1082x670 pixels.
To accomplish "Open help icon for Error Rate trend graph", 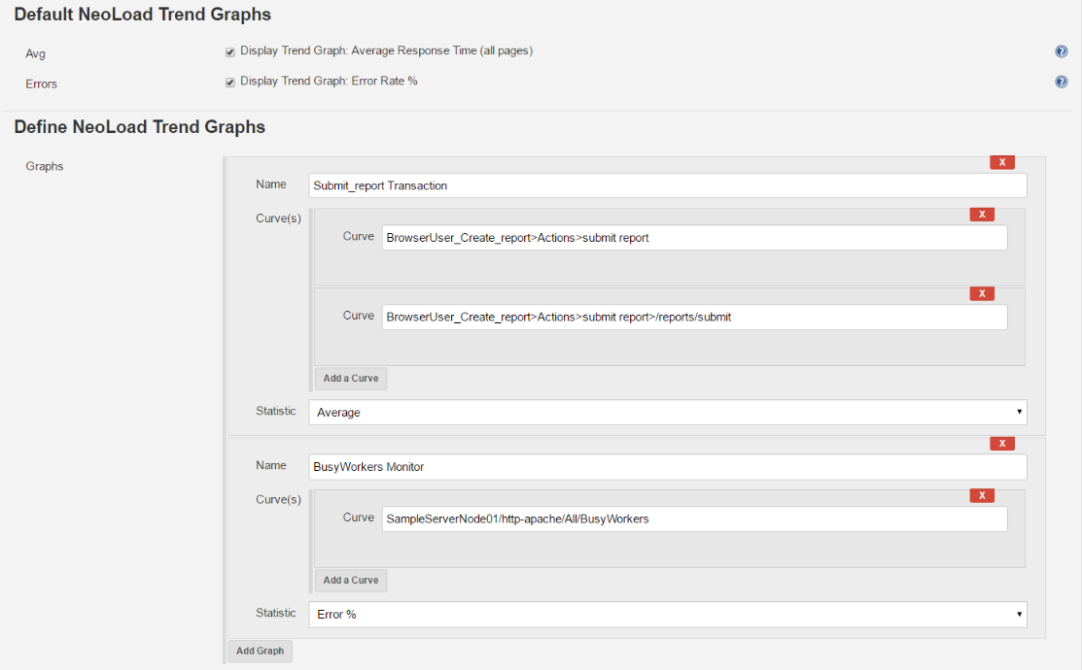I will click(1062, 82).
